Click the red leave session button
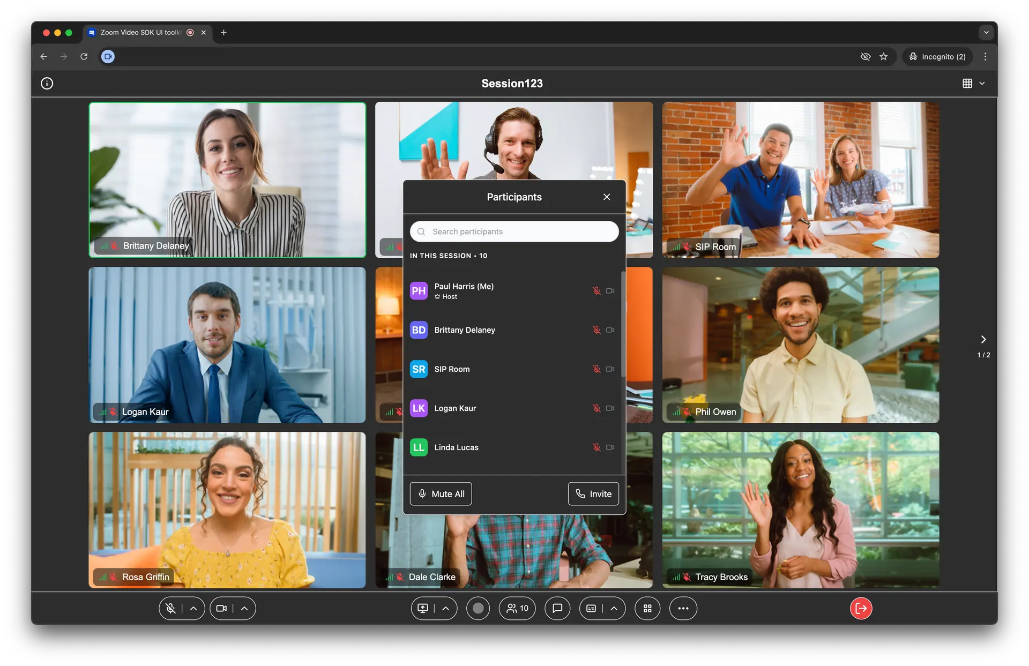 tap(861, 608)
